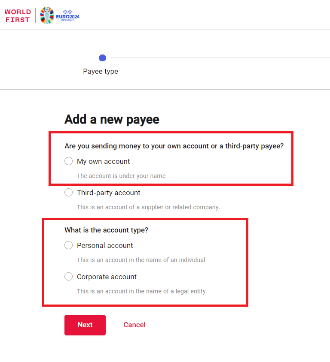Click the Euro 2024 trophy emblem
The height and width of the screenshot is (362, 330).
click(x=47, y=15)
